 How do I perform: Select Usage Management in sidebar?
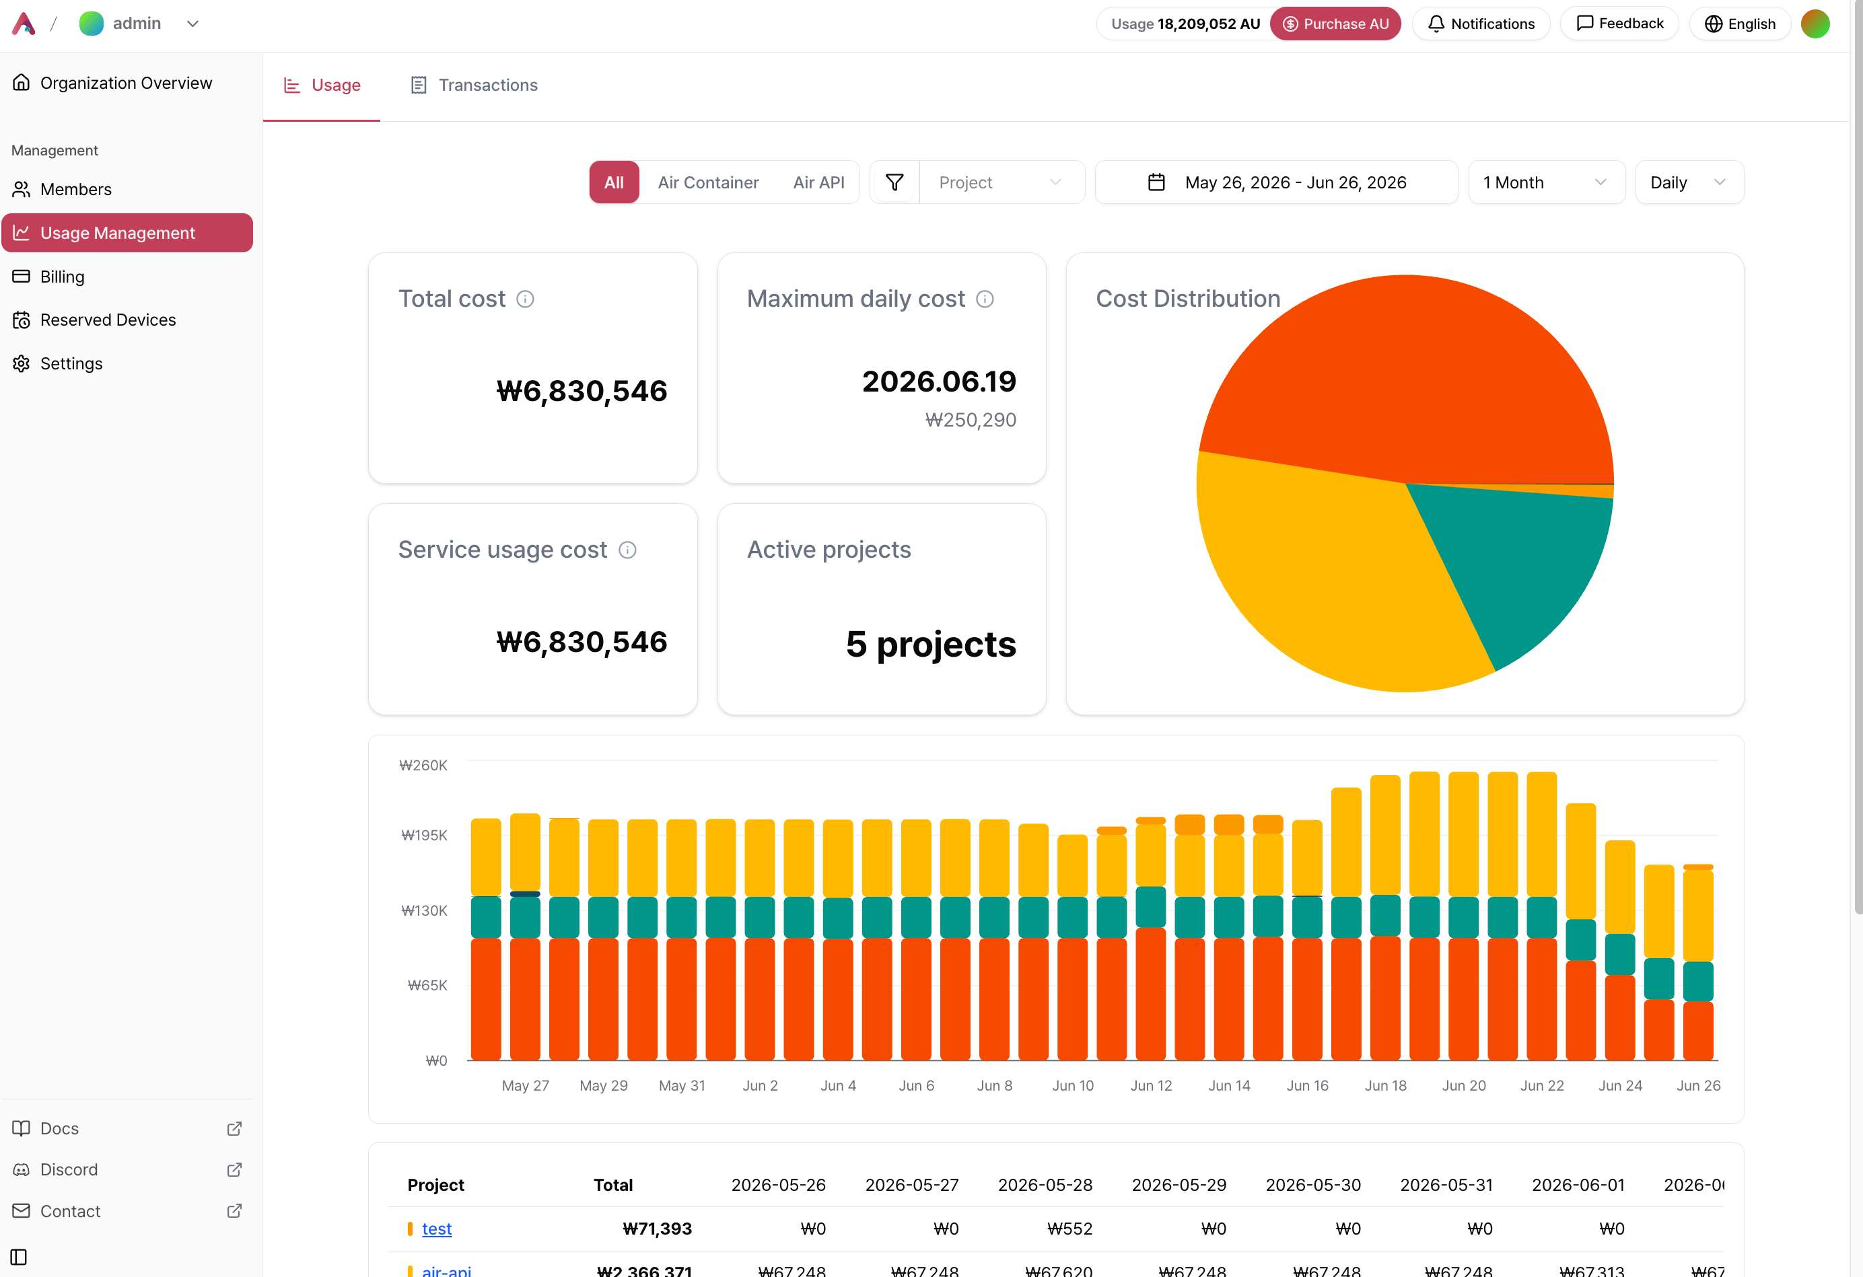[127, 233]
